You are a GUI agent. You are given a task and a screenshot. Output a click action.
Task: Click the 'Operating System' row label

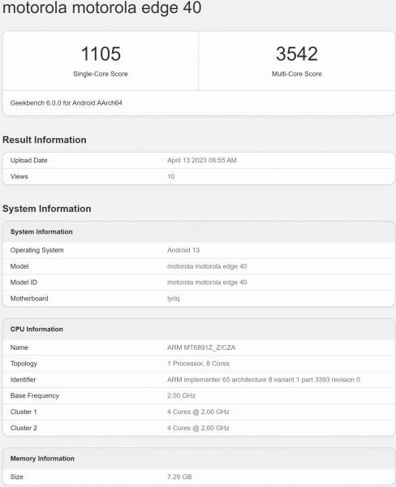[x=37, y=250]
